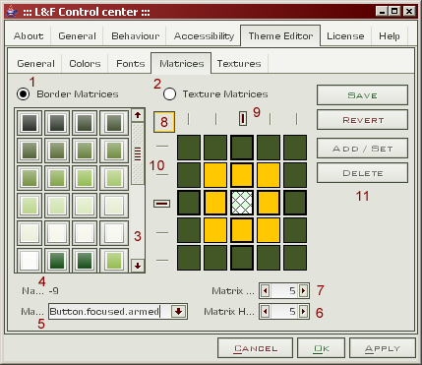Click the scroll-down arrow of swatch list
The height and width of the screenshot is (365, 422).
point(138,266)
